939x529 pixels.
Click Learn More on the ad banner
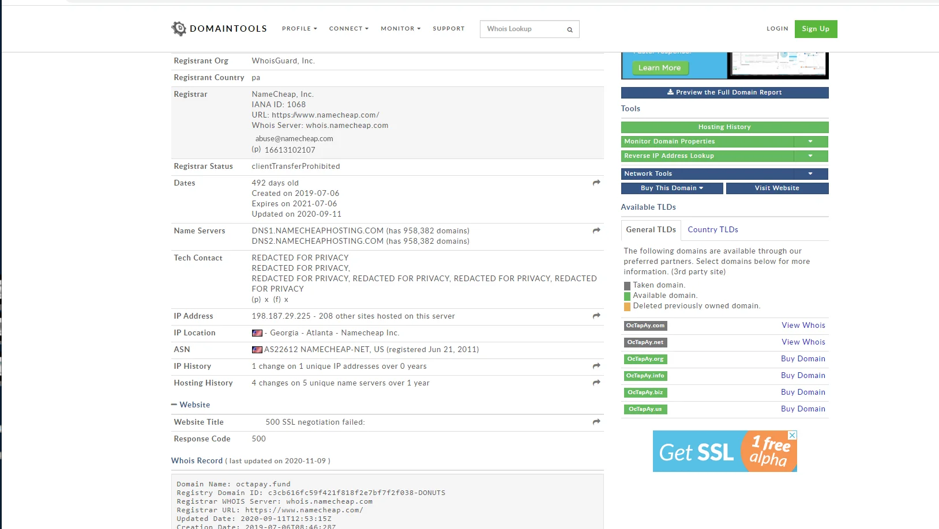(x=659, y=68)
